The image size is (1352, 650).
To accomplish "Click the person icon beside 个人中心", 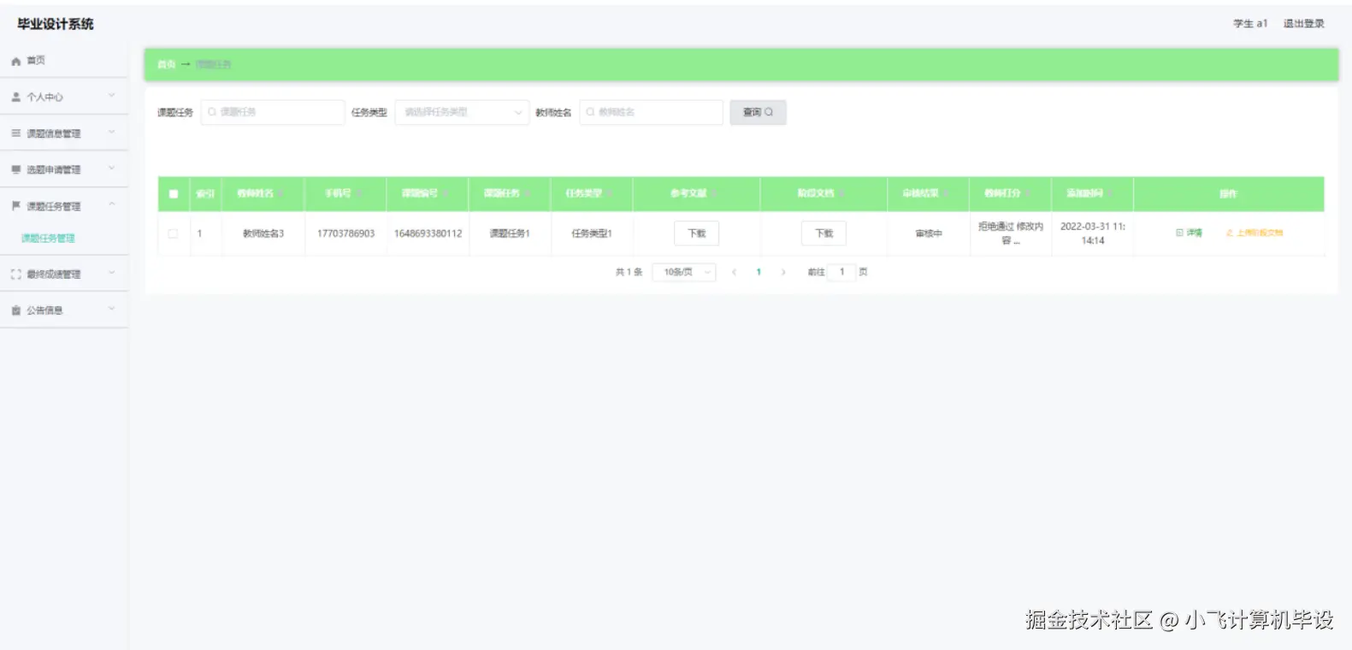I will 15,97.
